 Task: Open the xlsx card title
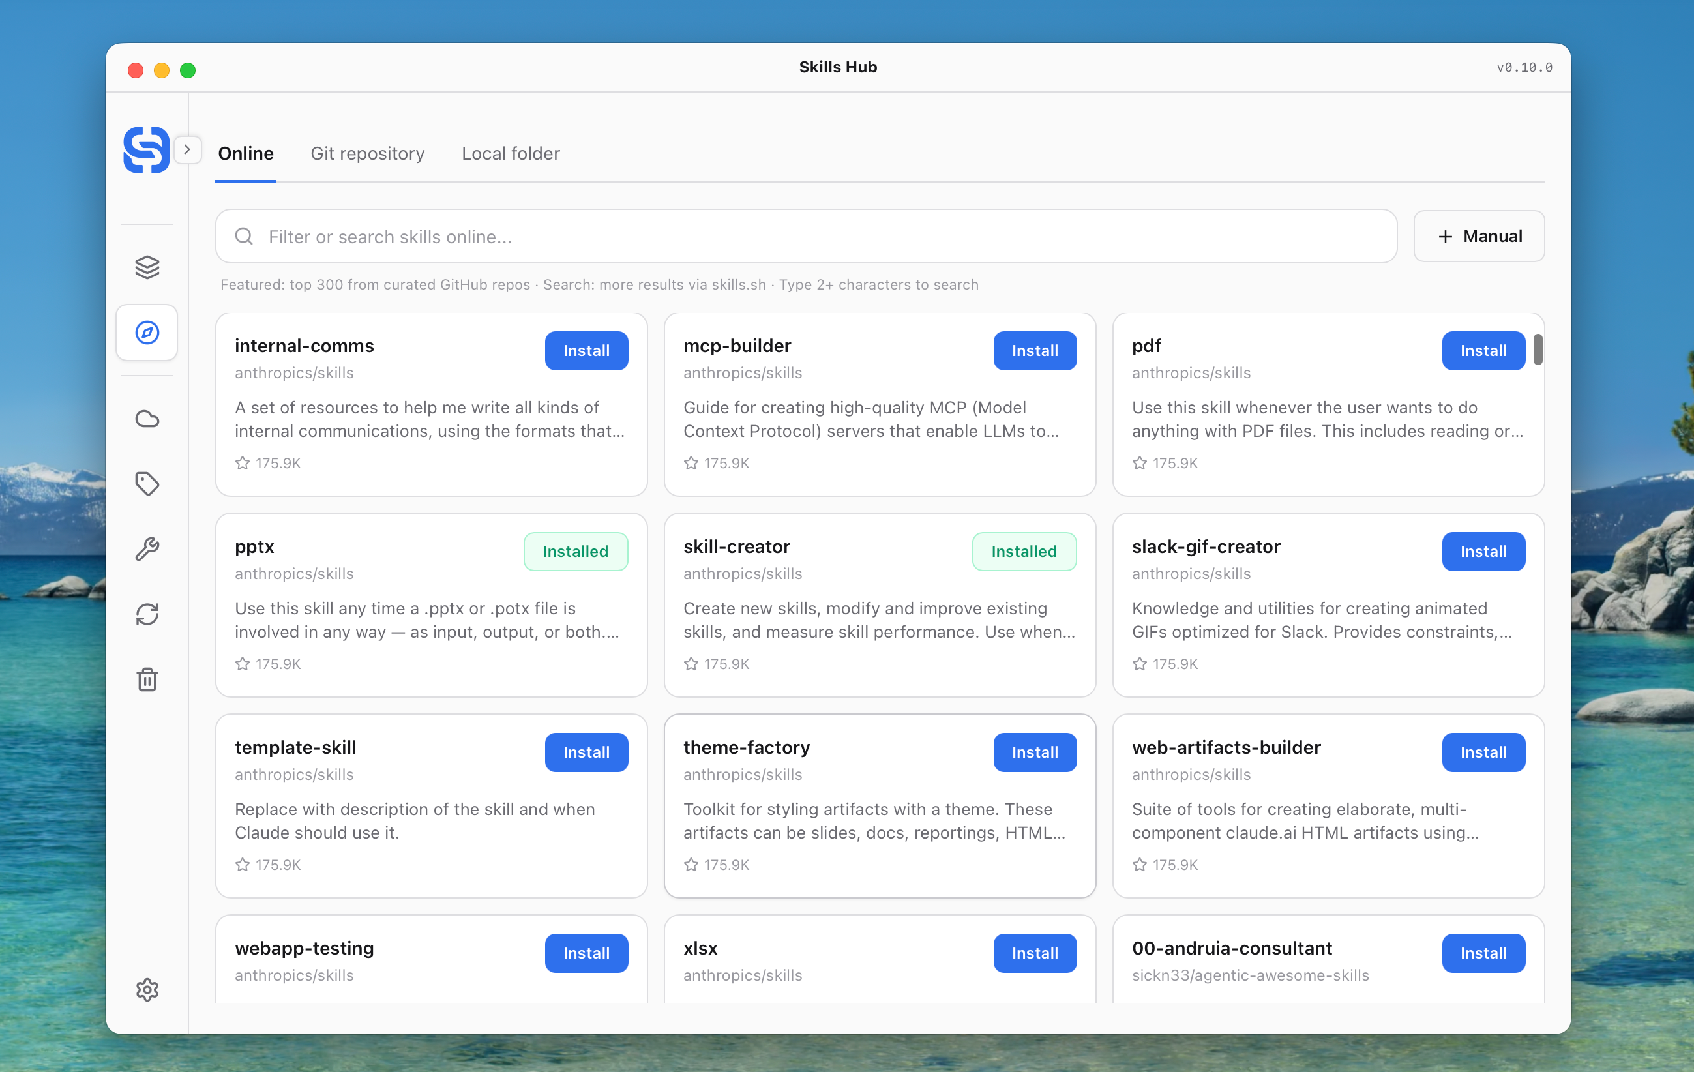pyautogui.click(x=701, y=948)
